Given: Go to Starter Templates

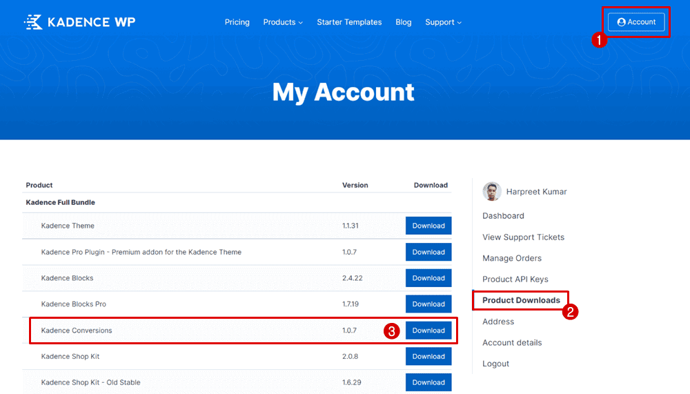Looking at the screenshot, I should pyautogui.click(x=349, y=22).
